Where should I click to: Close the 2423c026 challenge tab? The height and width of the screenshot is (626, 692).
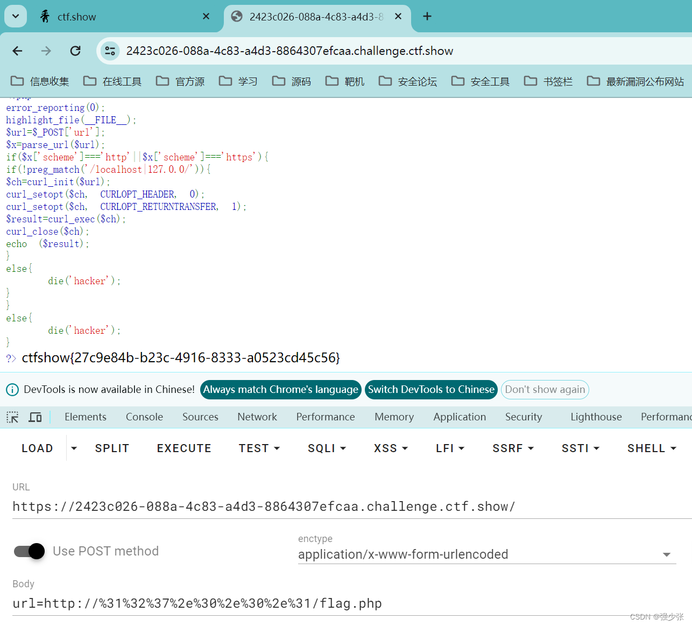tap(398, 17)
